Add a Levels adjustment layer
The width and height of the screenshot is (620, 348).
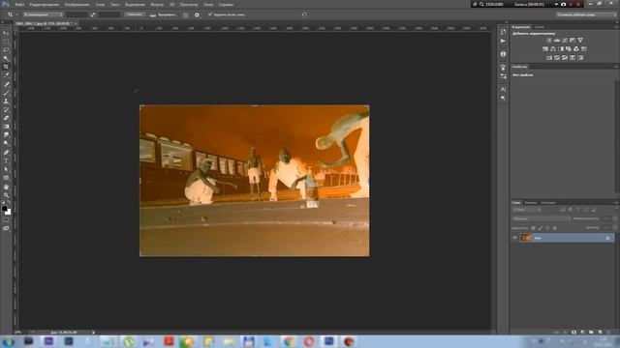[557, 41]
